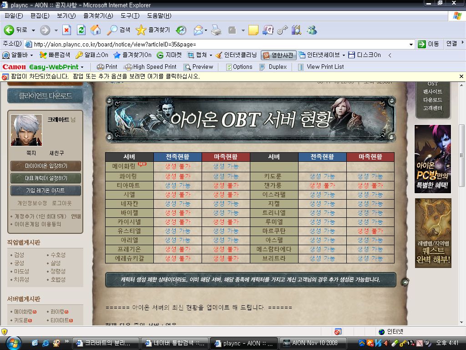Open the 도움말(H) menu

pyautogui.click(x=159, y=16)
